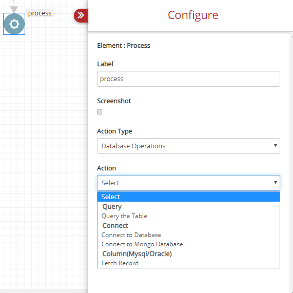Click the canvas horizontal scrollbar at bottom
293x293 pixels.
coord(44,291)
